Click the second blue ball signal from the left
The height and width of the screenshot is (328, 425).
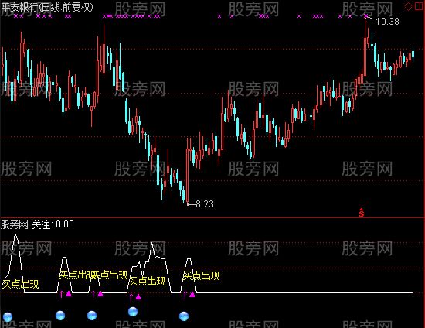[x=60, y=316]
